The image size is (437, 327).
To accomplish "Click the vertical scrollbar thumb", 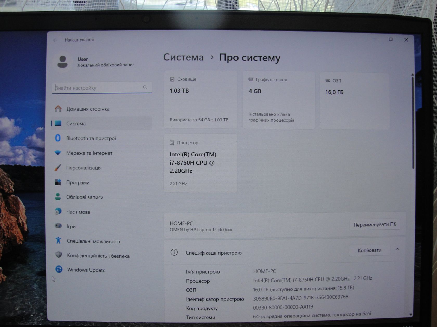I will point(413,122).
